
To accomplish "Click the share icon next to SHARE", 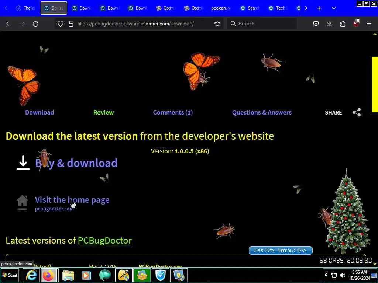I will (x=357, y=112).
